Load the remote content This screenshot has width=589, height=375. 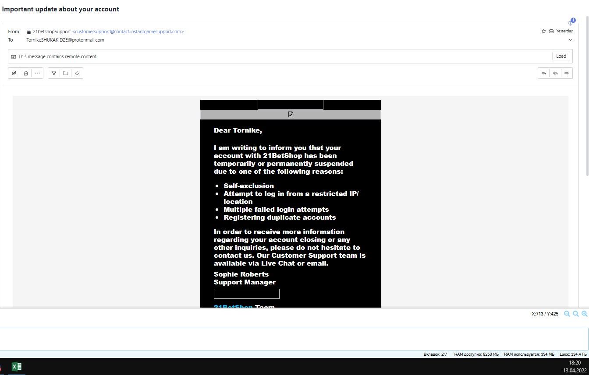tap(561, 56)
